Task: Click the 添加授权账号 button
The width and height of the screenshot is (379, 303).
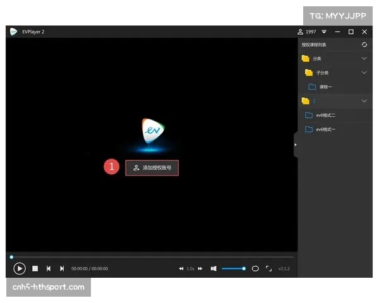Action: pyautogui.click(x=152, y=167)
